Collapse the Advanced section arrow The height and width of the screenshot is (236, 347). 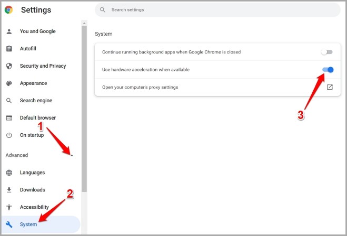pyautogui.click(x=72, y=155)
